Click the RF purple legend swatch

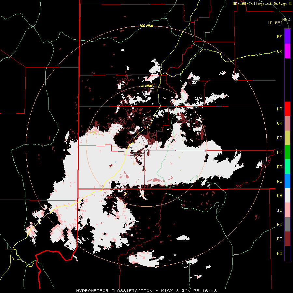[x=287, y=36]
